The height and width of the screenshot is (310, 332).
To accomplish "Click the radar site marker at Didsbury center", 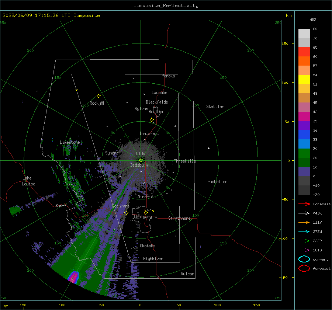I will coord(141,160).
